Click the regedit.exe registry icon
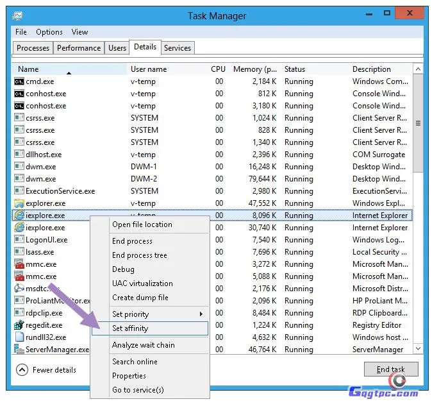Image resolution: width=439 pixels, height=406 pixels. [x=19, y=325]
